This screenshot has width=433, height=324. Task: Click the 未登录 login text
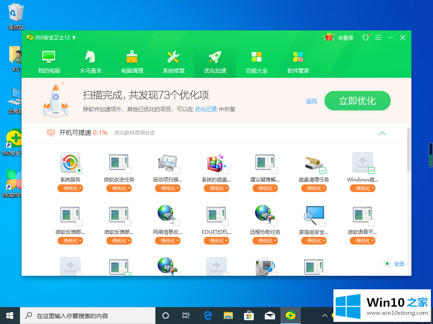tap(346, 38)
